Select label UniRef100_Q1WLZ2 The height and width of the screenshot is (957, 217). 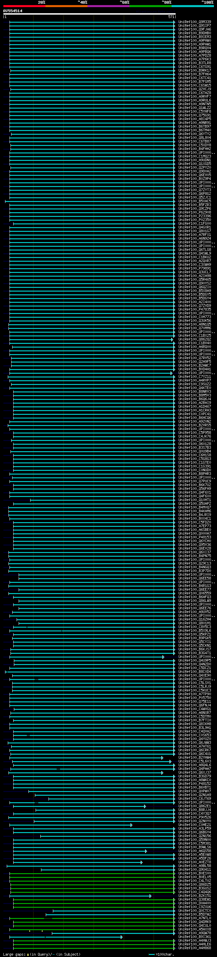(195, 108)
